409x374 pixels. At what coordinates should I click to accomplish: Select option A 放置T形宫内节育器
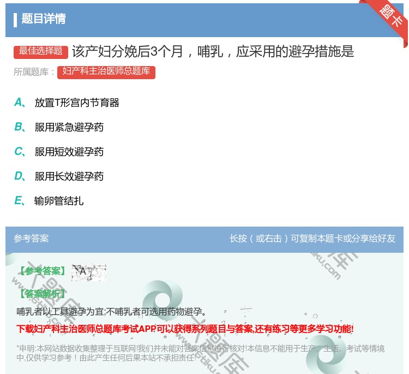(x=67, y=103)
